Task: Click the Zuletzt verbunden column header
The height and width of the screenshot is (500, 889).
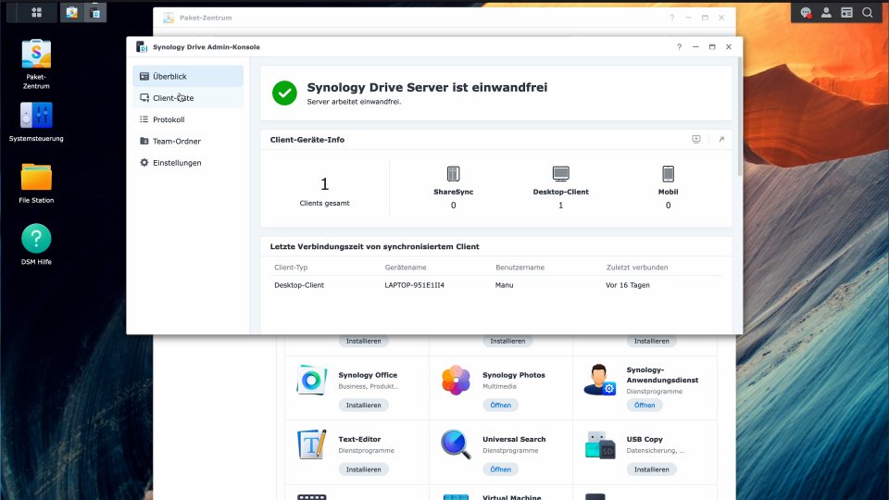Action: pos(637,268)
